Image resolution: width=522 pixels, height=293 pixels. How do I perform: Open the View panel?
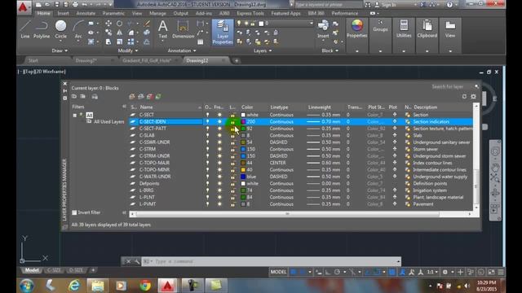(x=450, y=28)
